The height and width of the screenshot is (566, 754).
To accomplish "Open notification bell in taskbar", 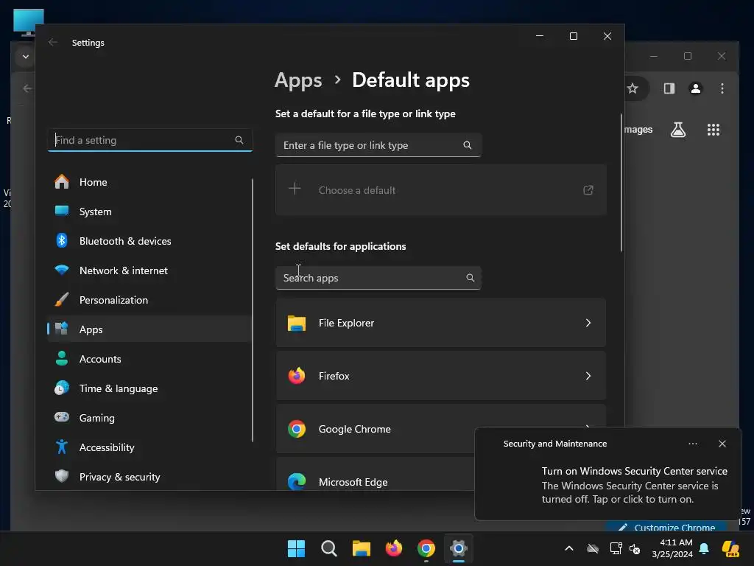I will pyautogui.click(x=704, y=548).
